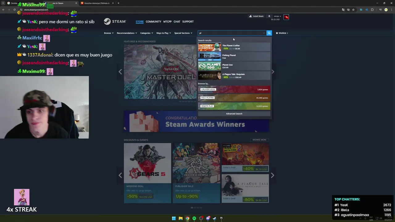
Task: Open the Kill It With Fire 2 deal
Action: pos(245,157)
